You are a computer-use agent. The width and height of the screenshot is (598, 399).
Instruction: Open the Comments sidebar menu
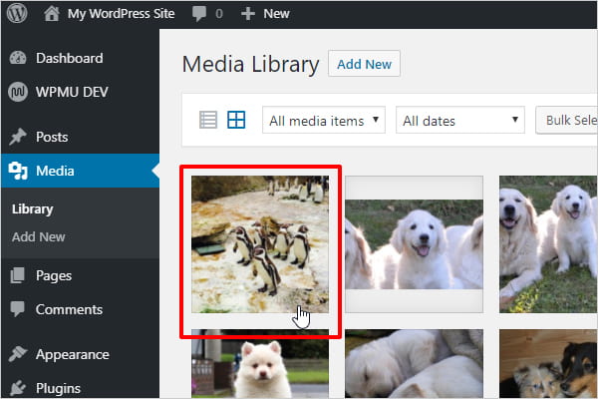pos(69,309)
